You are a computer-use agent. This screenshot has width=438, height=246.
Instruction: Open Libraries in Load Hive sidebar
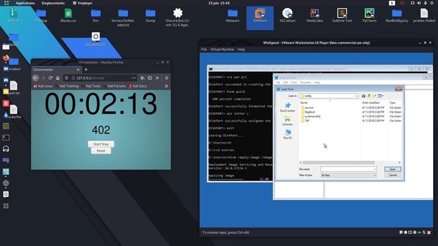click(x=287, y=121)
